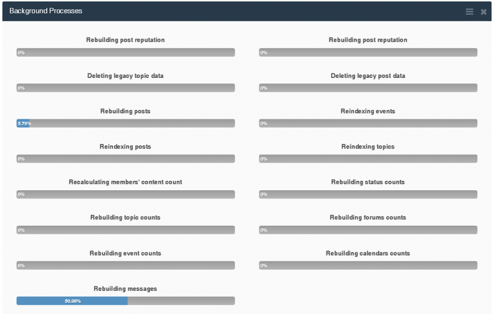The image size is (493, 314).
Task: Click the Reindexing events progress bar
Action: [368, 124]
